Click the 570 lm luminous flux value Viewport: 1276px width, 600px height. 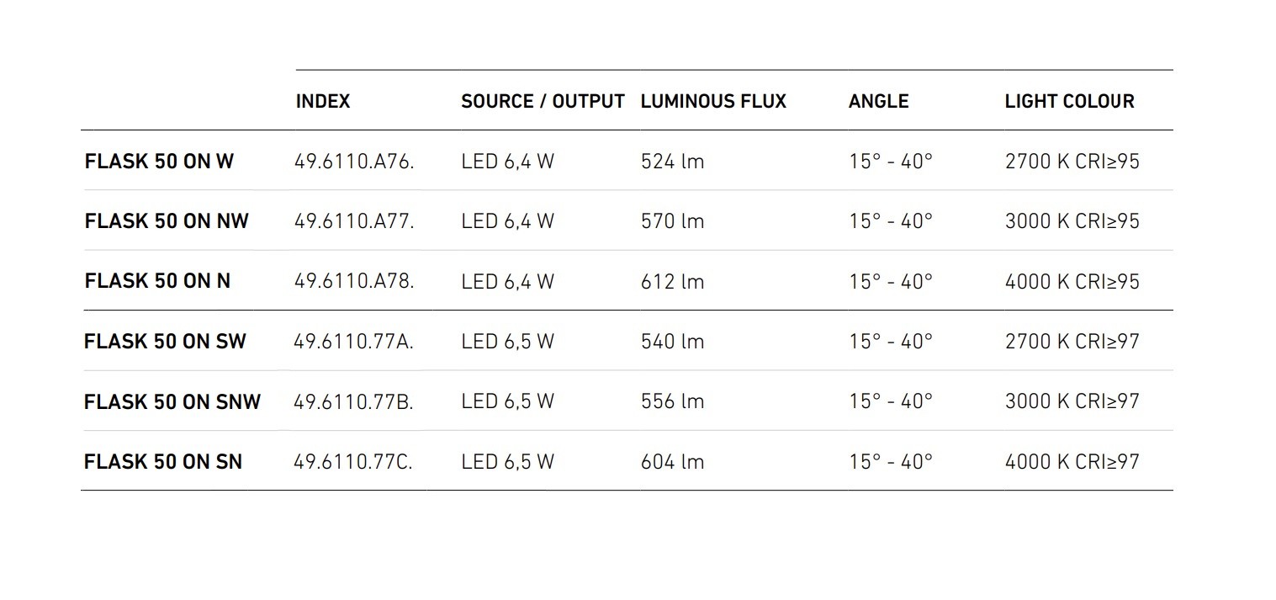[672, 221]
